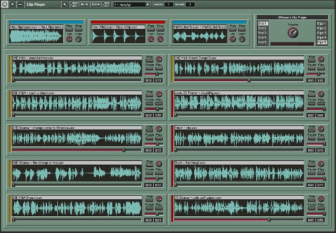The image size is (336, 233).
Task: Play the Trump stupidity clip
Action: tap(321, 104)
